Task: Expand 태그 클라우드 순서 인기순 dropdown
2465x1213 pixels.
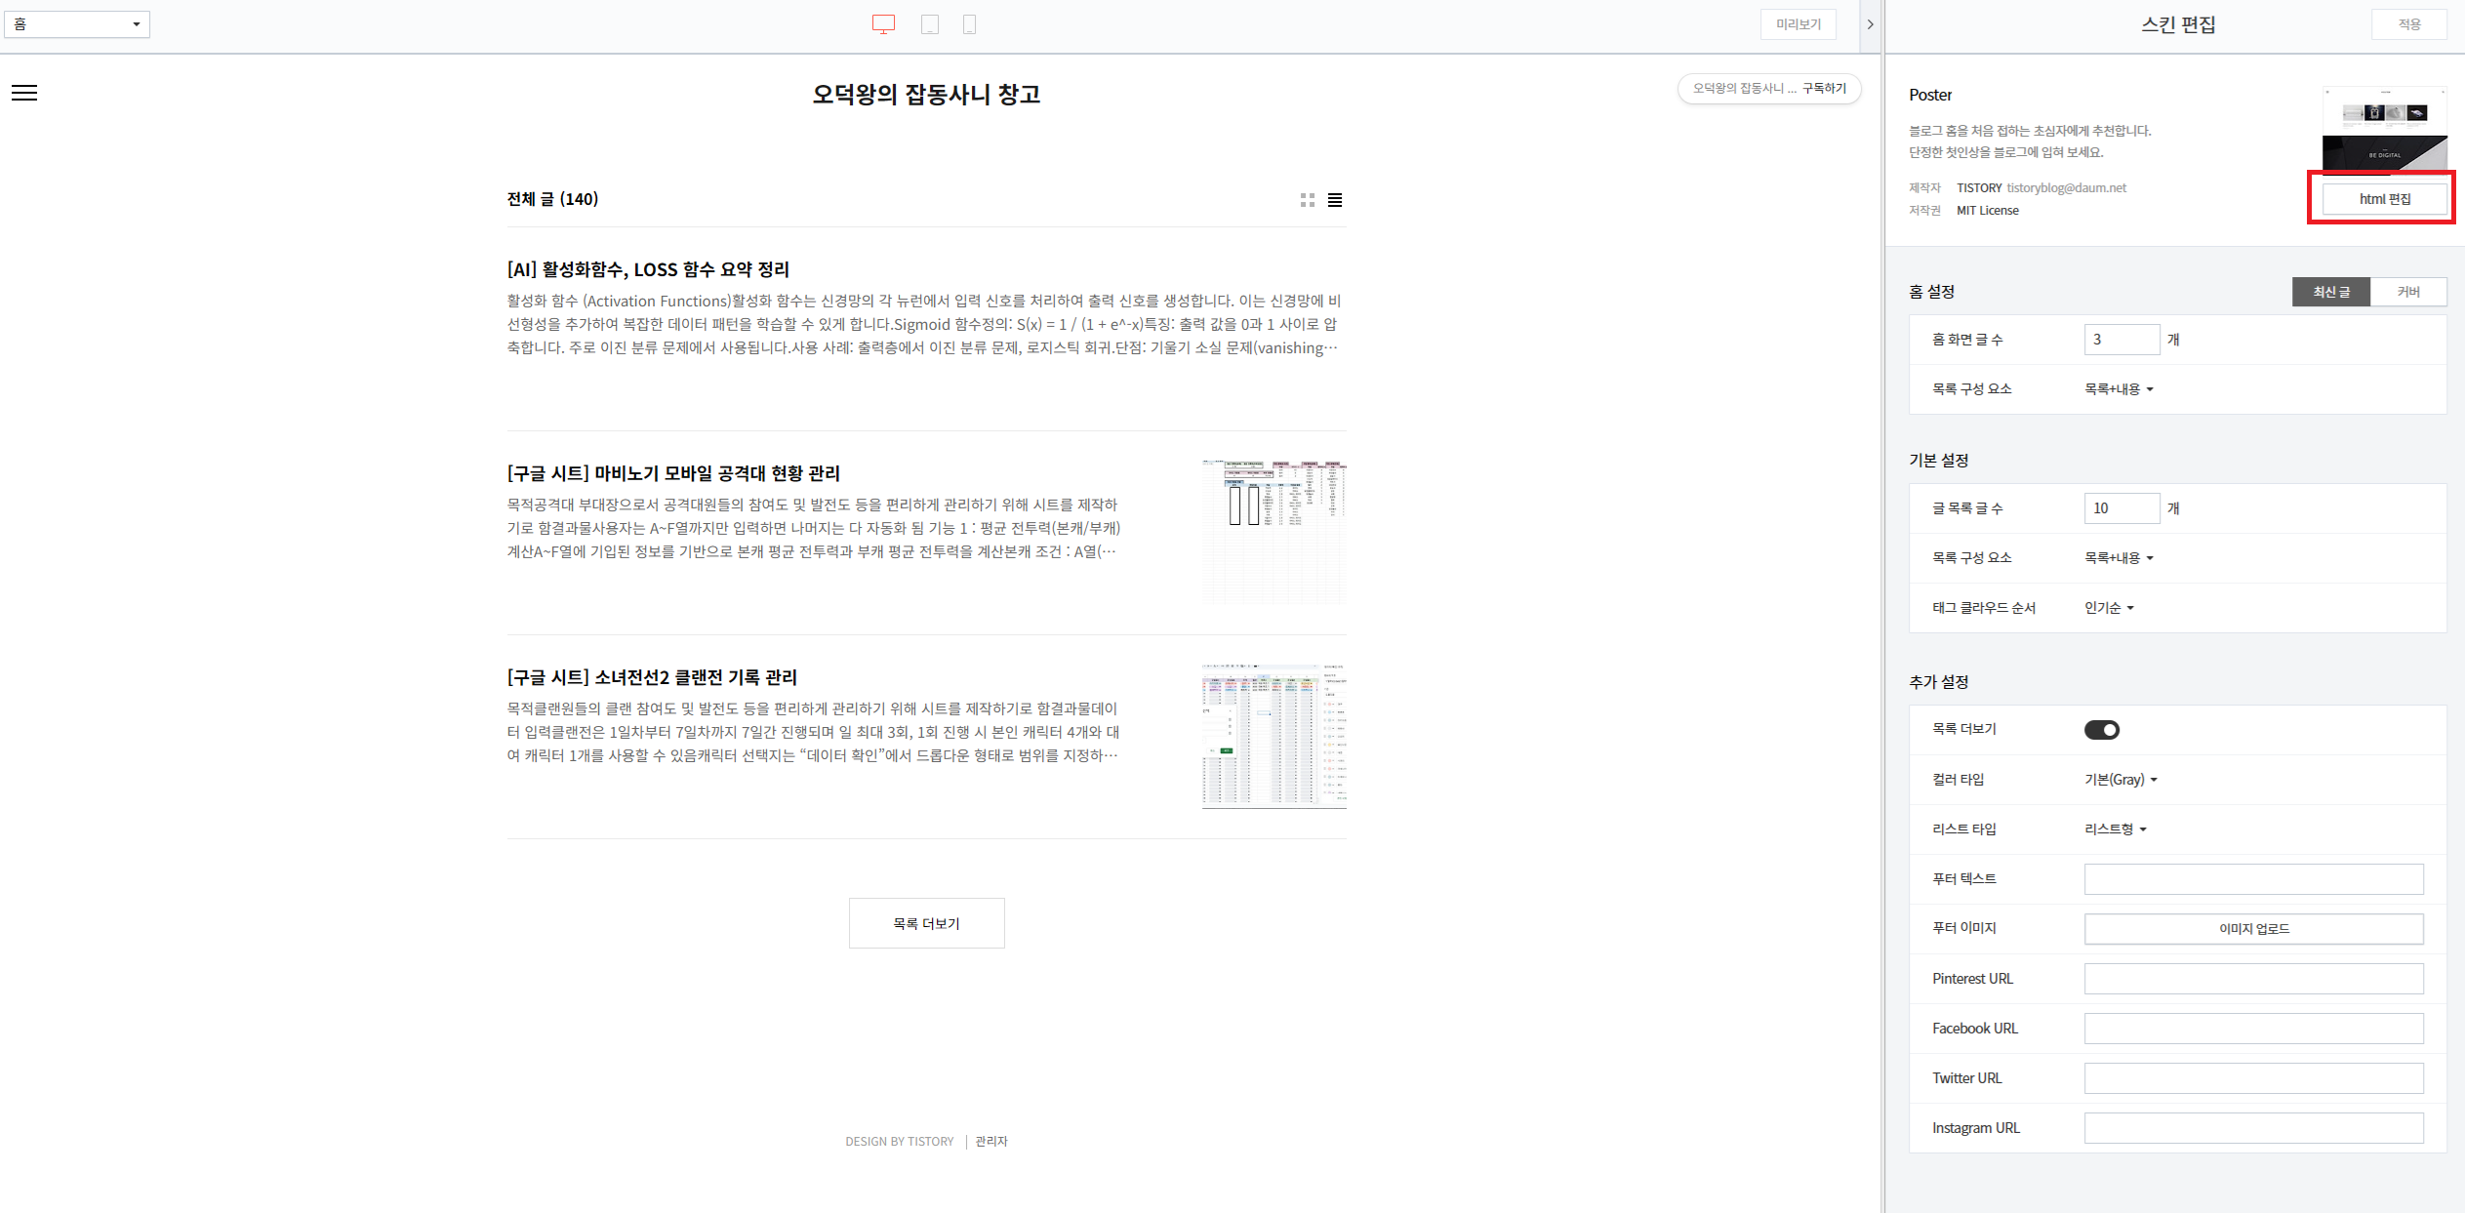Action: [2109, 608]
